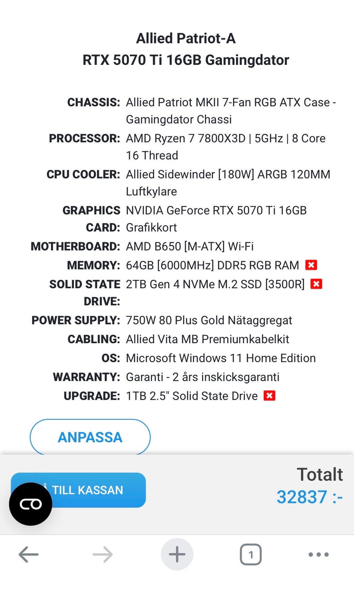Remove the 64GB DDR5 RGB RAM item
Image resolution: width=354 pixels, height=605 pixels.
coord(311,265)
